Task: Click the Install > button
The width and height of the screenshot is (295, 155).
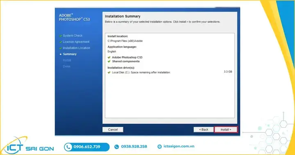Action: pos(226,130)
